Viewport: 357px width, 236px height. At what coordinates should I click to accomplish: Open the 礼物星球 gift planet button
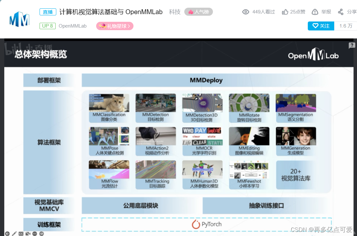coord(114,26)
